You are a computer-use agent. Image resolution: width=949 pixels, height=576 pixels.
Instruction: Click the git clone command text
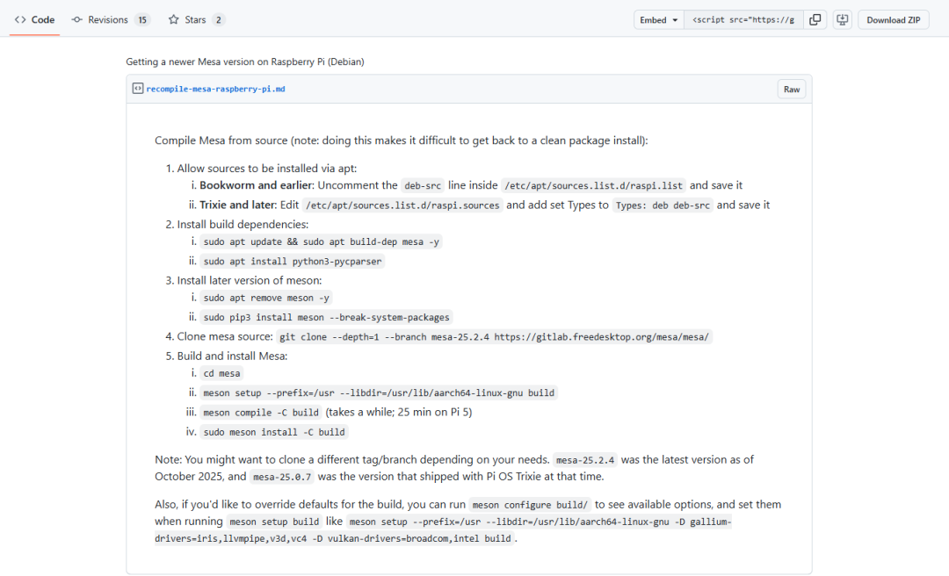[x=494, y=337]
